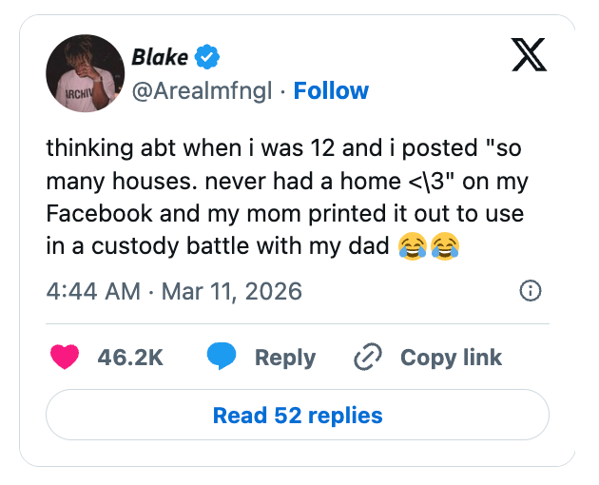Open the Blake display name link
Image resolution: width=599 pixels, height=485 pixels.
[159, 57]
